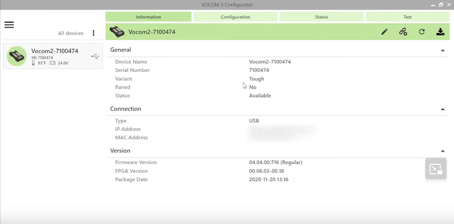Click the Version section heading

click(x=120, y=151)
